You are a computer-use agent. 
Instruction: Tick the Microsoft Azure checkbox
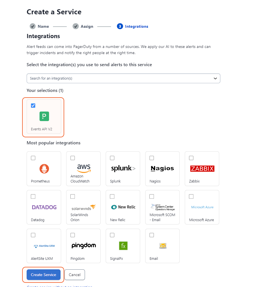click(x=191, y=196)
